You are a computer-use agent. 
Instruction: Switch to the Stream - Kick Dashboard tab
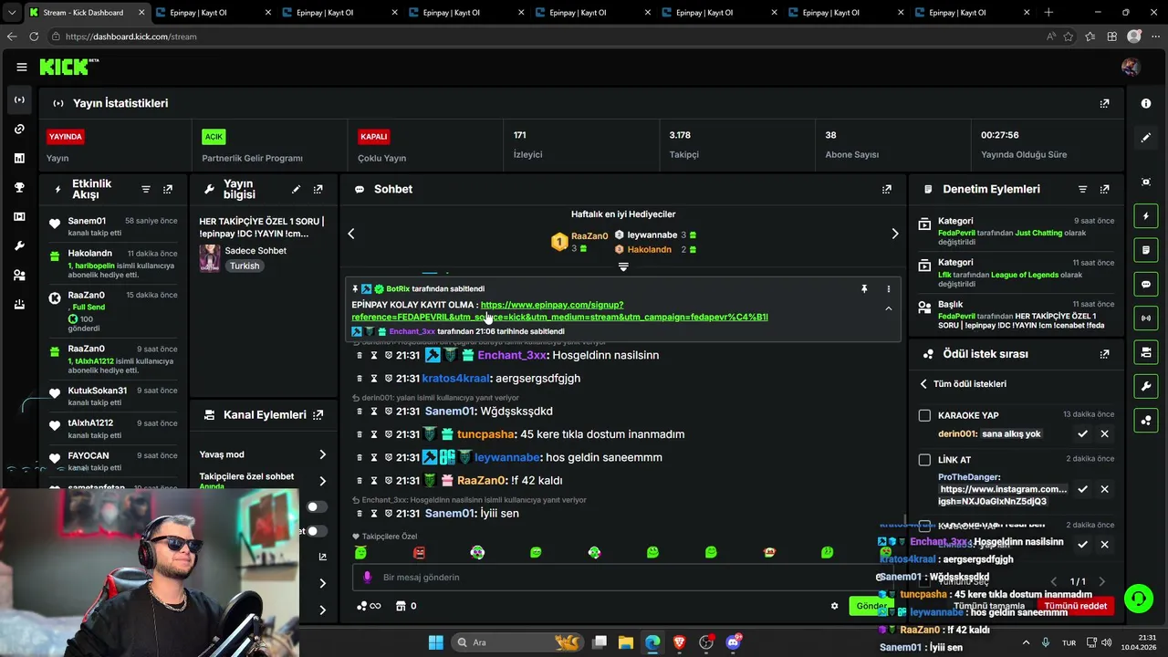[88, 13]
